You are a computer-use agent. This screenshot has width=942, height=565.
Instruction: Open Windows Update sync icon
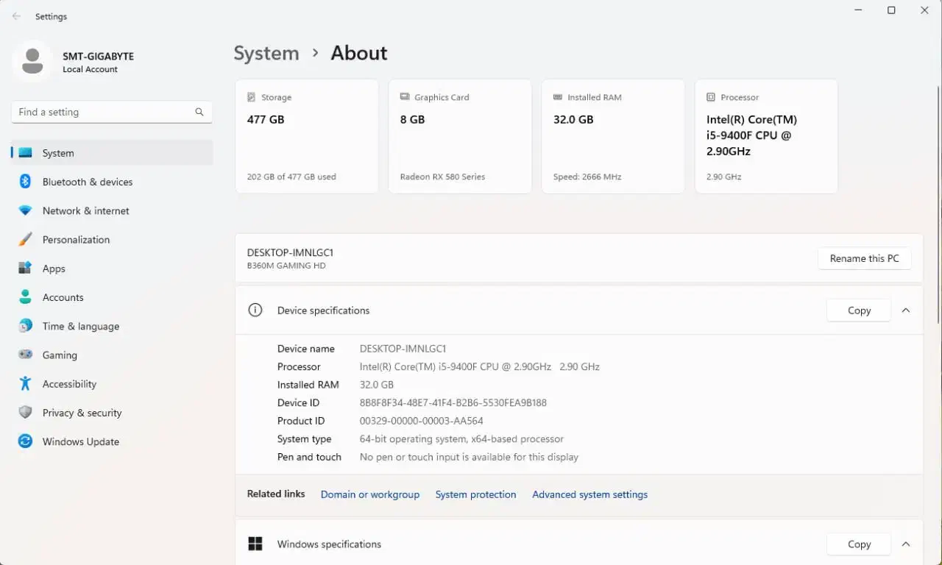[x=25, y=441]
